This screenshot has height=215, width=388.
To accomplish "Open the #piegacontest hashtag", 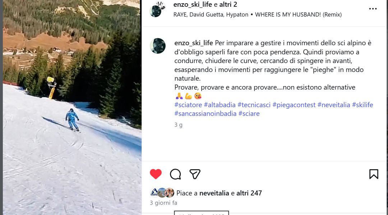I will (x=294, y=105).
